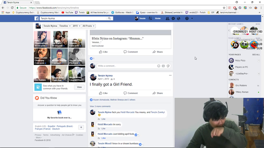Reload the page
This screenshot has height=148, width=264.
click(12, 8)
